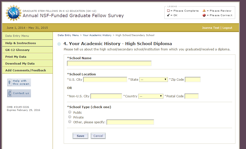Image resolution: width=246 pixels, height=149 pixels.
Task: Open Help & Instructions menu item
Action: 21,43
